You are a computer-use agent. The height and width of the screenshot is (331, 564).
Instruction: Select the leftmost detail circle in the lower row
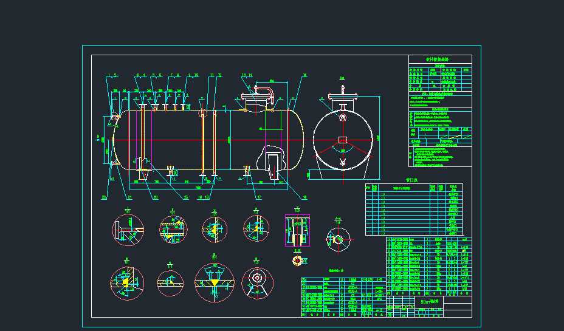[x=126, y=284]
